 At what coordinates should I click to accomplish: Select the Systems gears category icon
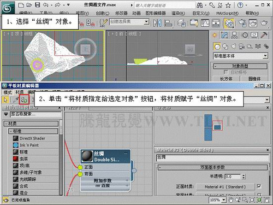click(266, 46)
